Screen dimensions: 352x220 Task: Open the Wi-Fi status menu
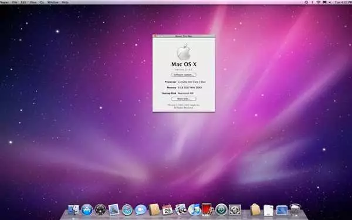[319, 2]
